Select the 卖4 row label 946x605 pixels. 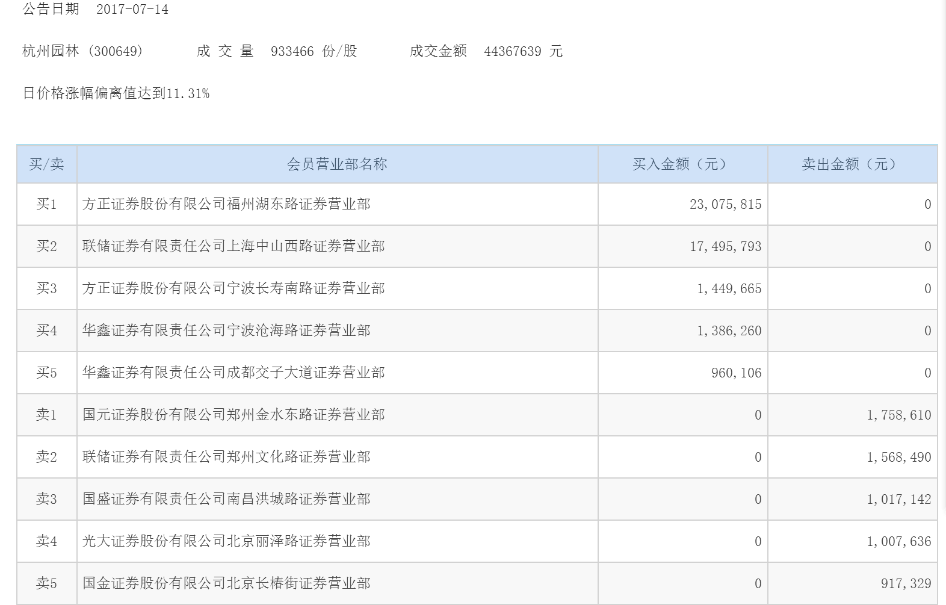(46, 541)
